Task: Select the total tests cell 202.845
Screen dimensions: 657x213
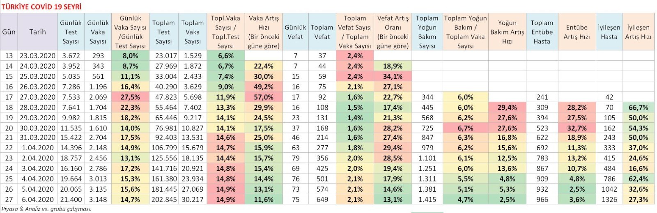Action: pyautogui.click(x=163, y=199)
